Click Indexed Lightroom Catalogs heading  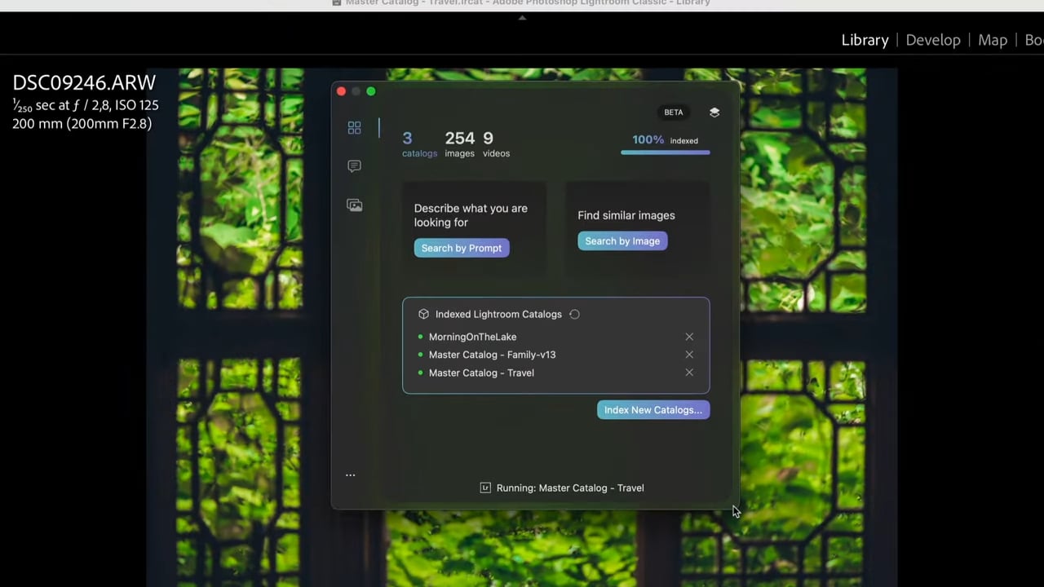click(498, 314)
